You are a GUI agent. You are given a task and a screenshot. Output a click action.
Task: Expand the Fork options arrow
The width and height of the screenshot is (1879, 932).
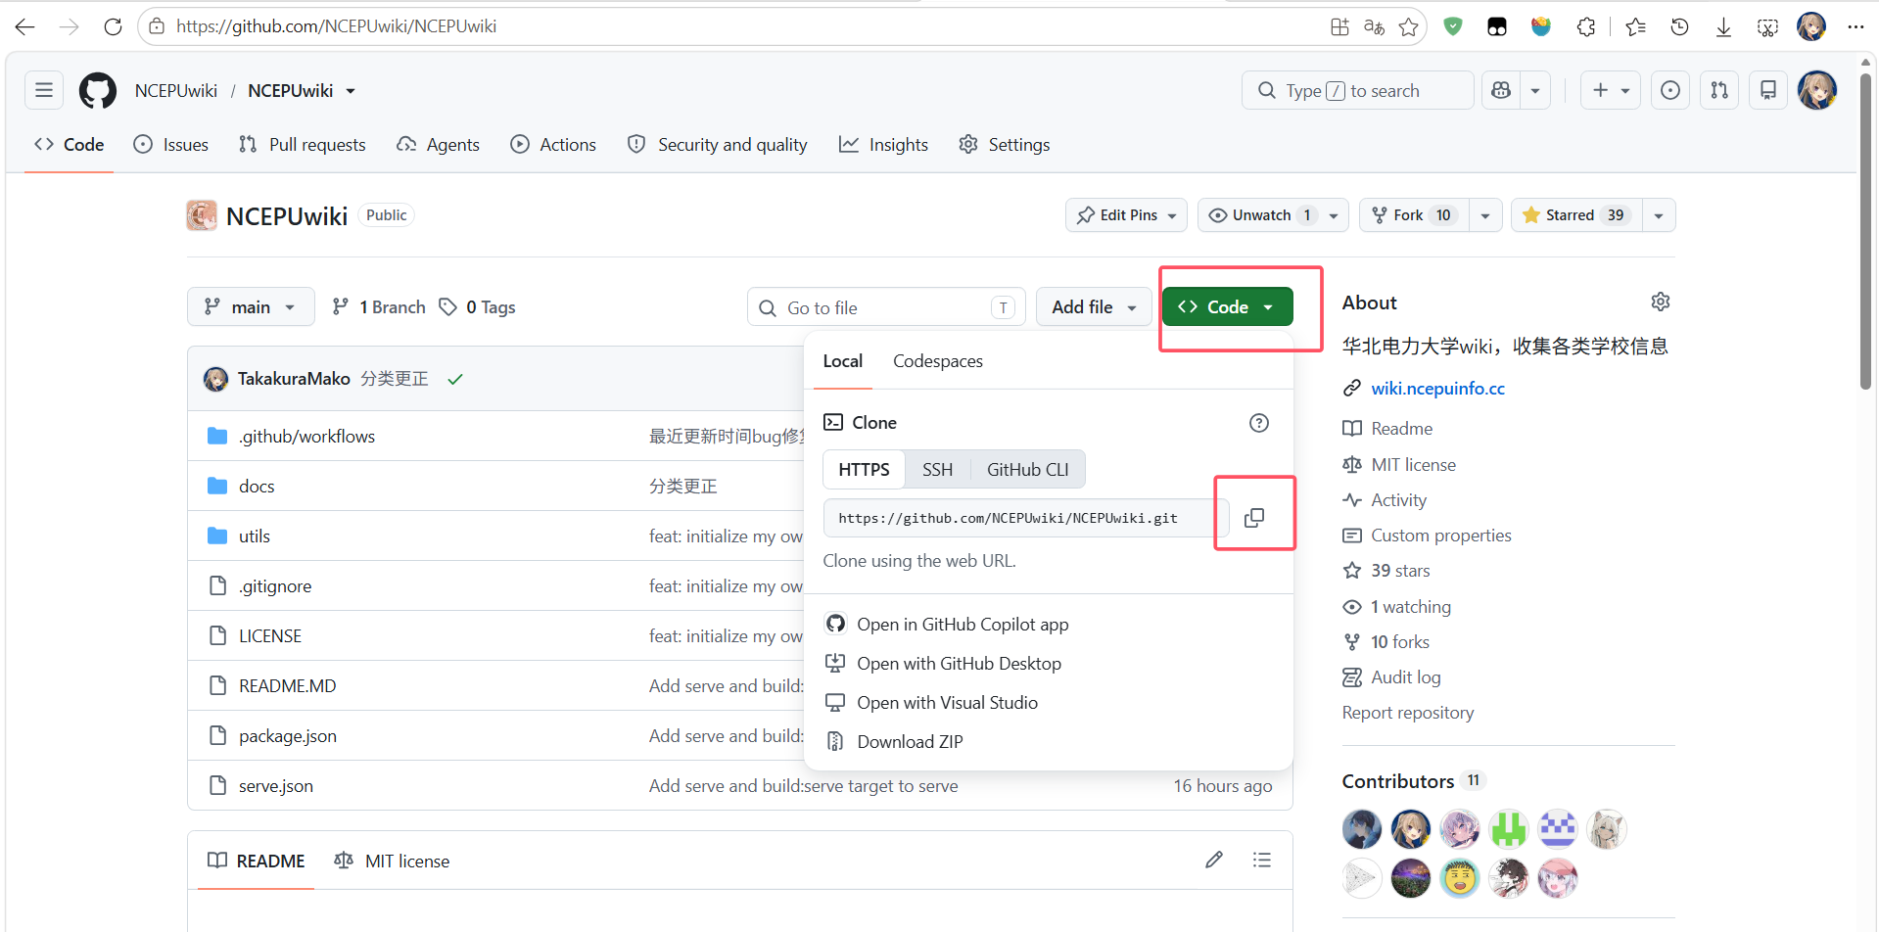(x=1485, y=215)
